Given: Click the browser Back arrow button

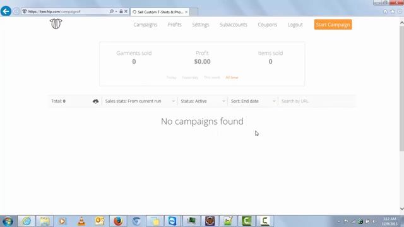Looking at the screenshot, I should (6, 11).
